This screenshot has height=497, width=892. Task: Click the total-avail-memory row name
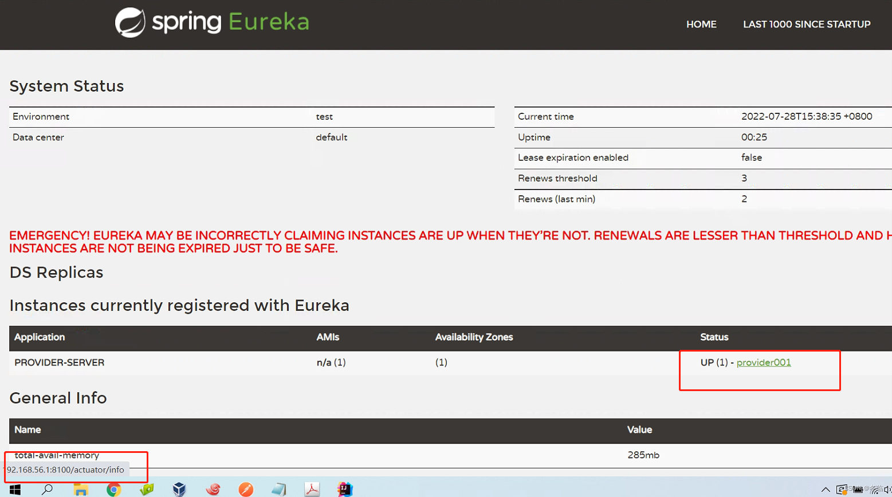(x=57, y=455)
